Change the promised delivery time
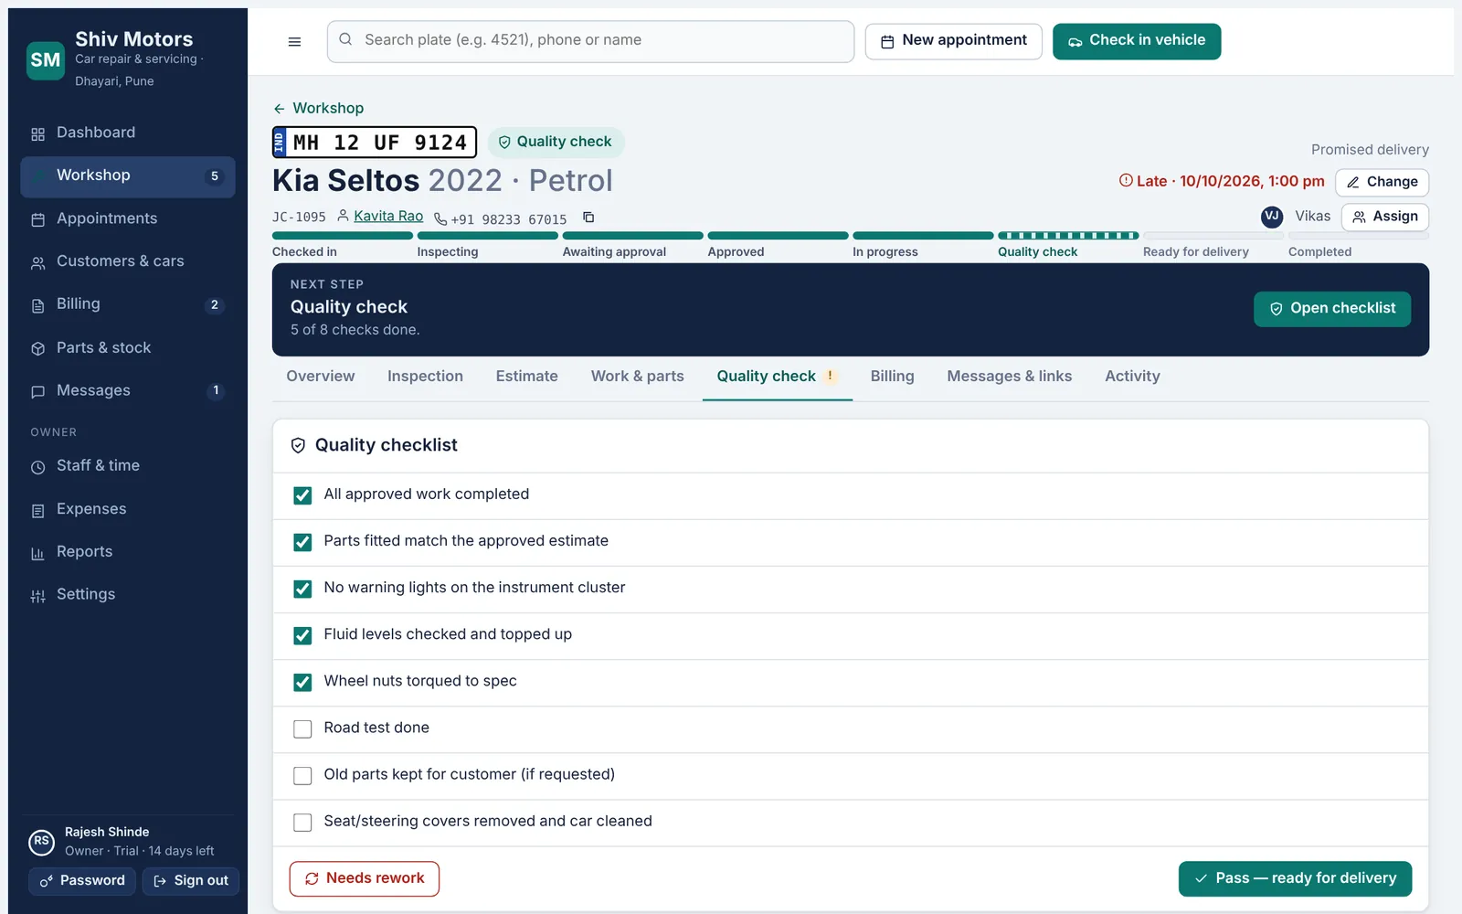This screenshot has width=1462, height=914. point(1382,182)
